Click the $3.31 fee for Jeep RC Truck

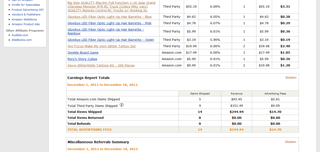[x=285, y=6]
